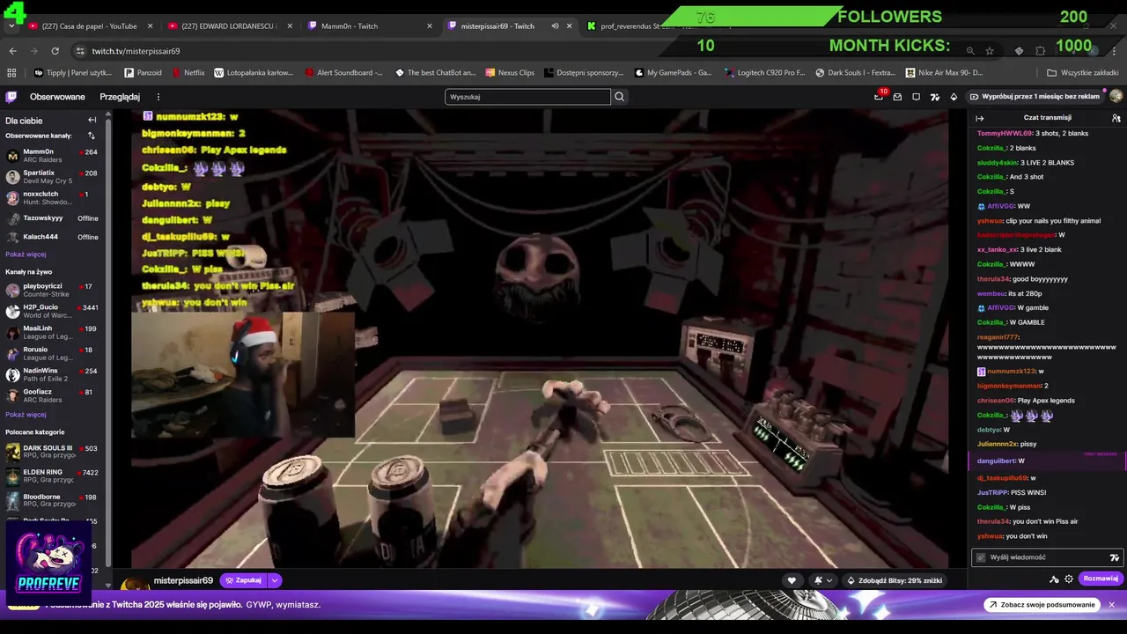Toggle the notification bell for misterpissair69
The width and height of the screenshot is (1127, 634).
point(822,580)
